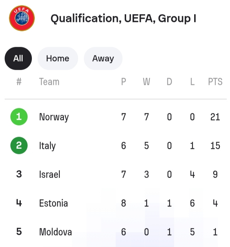Click the Team column header

(x=49, y=82)
